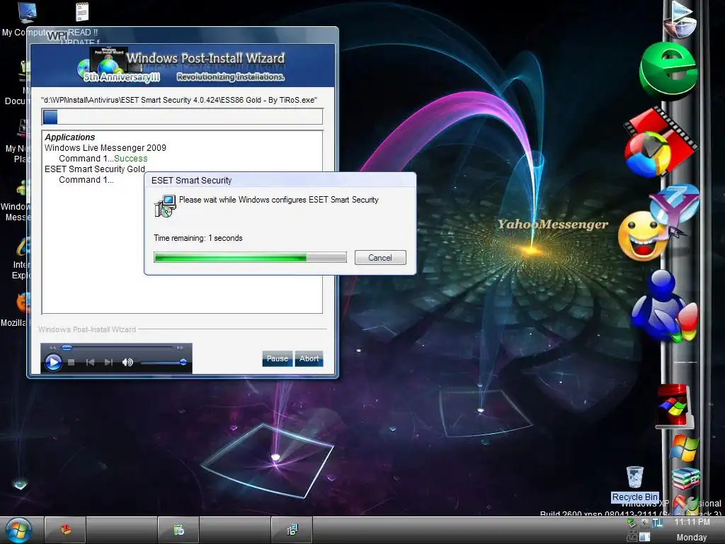Image resolution: width=725 pixels, height=544 pixels.
Task: Open the sailboat bowl dock icon
Action: (x=679, y=19)
